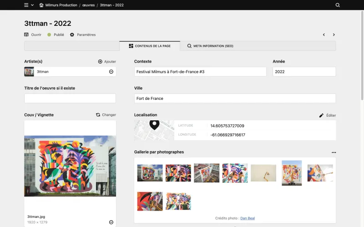Select the longitude value -61.066929716617
Viewport: 364px width, 227px height.
(228, 135)
